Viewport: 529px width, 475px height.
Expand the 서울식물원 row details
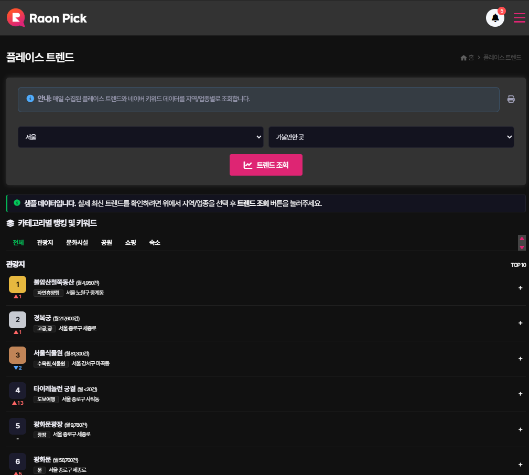pos(520,359)
